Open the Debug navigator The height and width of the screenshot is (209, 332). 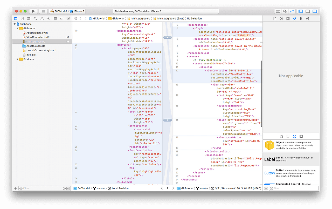[x=55, y=18]
